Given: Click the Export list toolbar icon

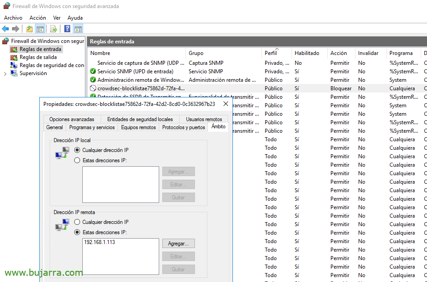Looking at the screenshot, I should pos(54,29).
